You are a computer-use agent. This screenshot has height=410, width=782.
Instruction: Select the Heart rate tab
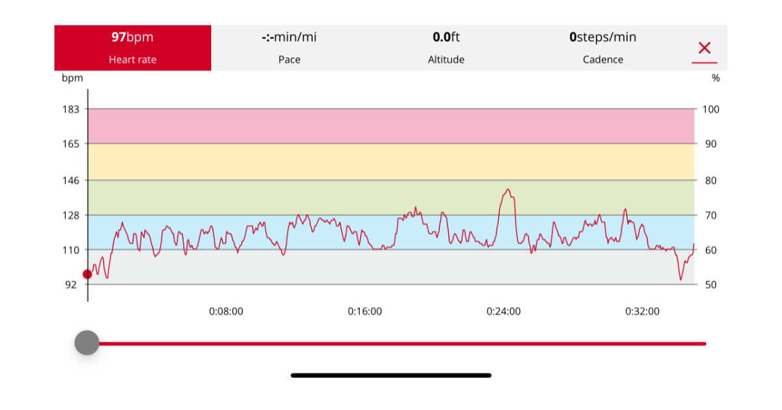point(133,48)
